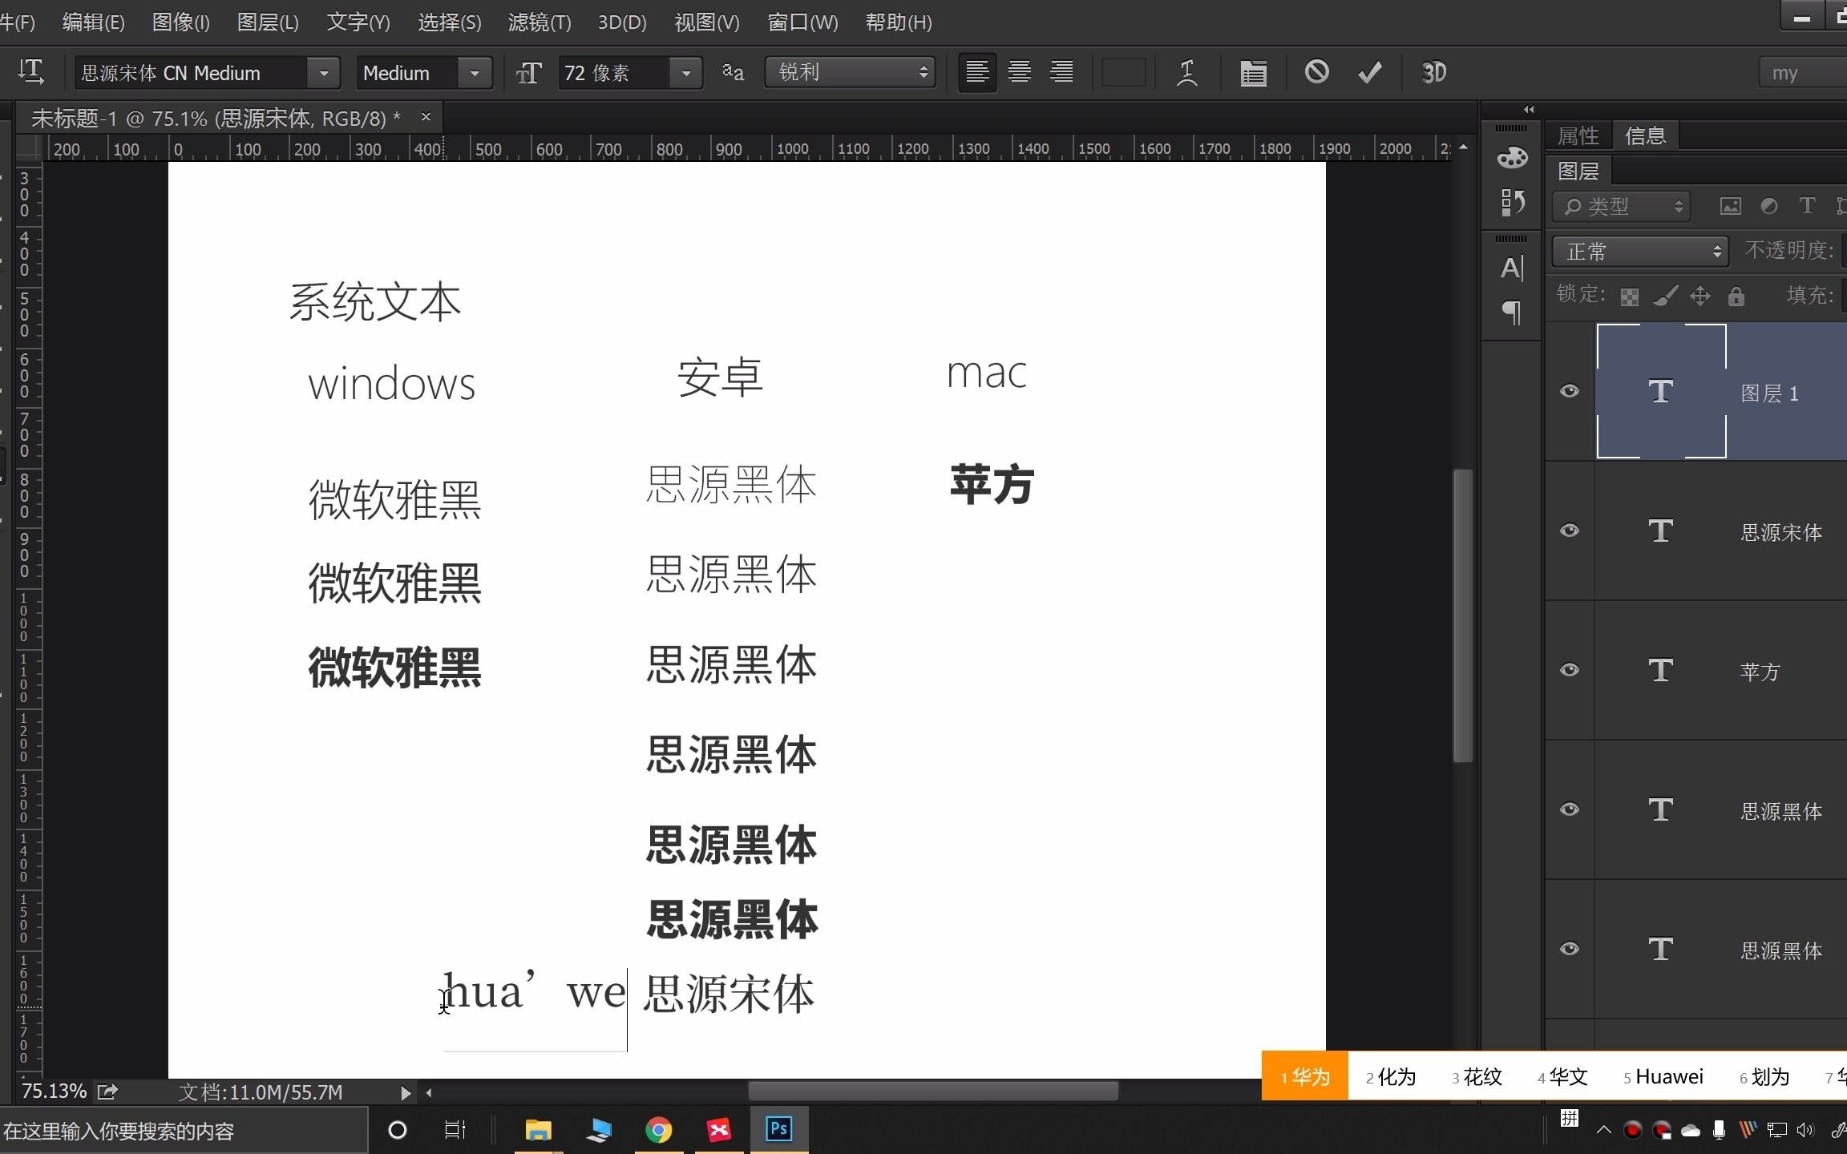Hide the 苹方 layer
This screenshot has width=1847, height=1154.
pyautogui.click(x=1570, y=670)
